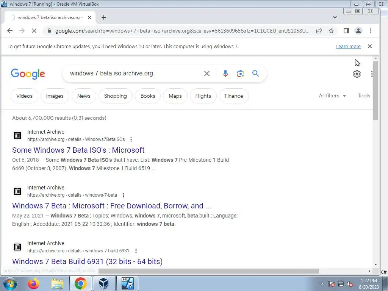Image resolution: width=388 pixels, height=291 pixels.
Task: Go back with Chrome's back arrow
Action: (x=9, y=31)
